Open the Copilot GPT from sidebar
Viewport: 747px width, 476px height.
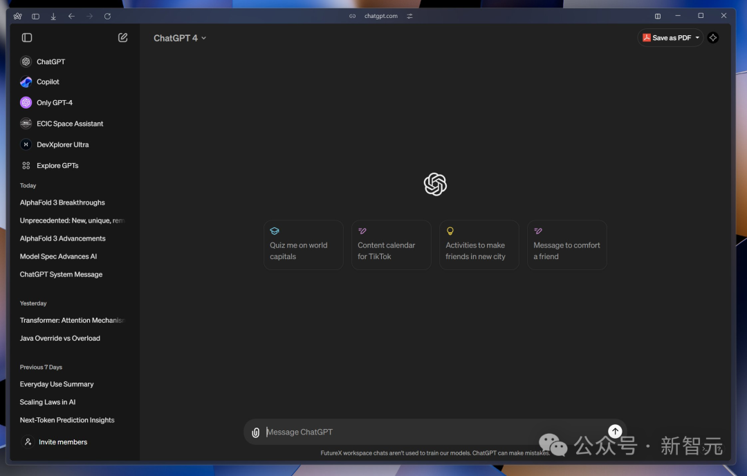[x=48, y=82]
